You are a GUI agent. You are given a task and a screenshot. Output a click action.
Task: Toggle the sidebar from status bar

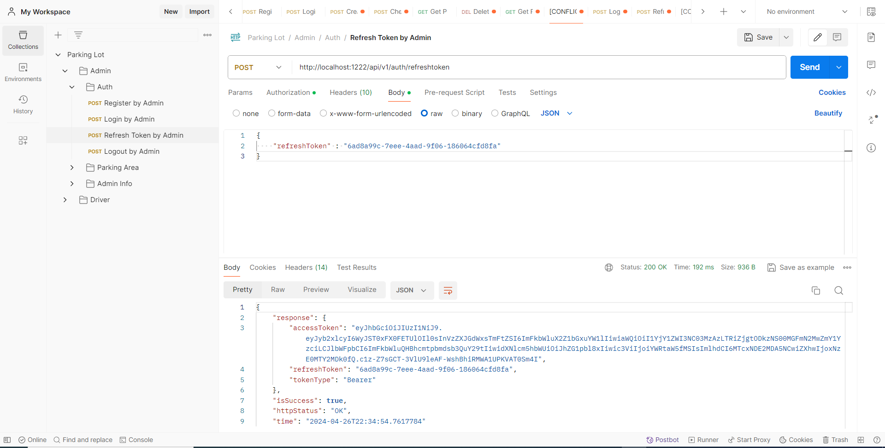coord(7,440)
